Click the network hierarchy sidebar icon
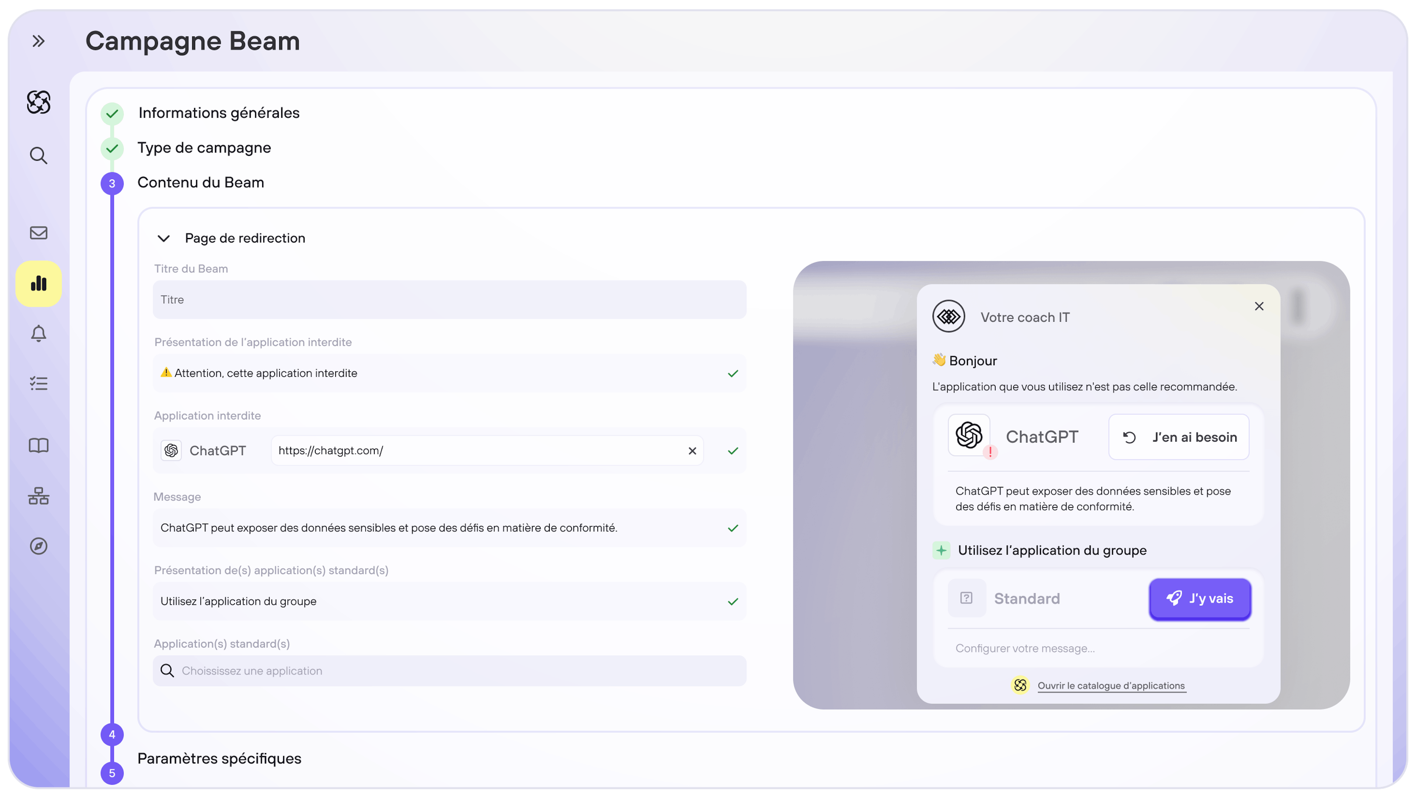The width and height of the screenshot is (1416, 796). pyautogui.click(x=38, y=496)
